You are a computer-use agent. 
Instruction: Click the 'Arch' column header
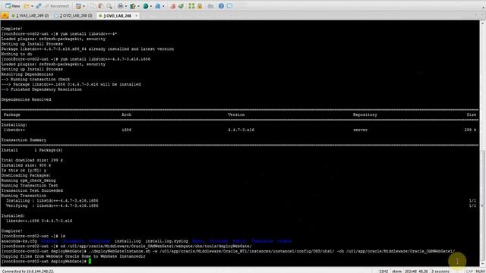click(126, 115)
